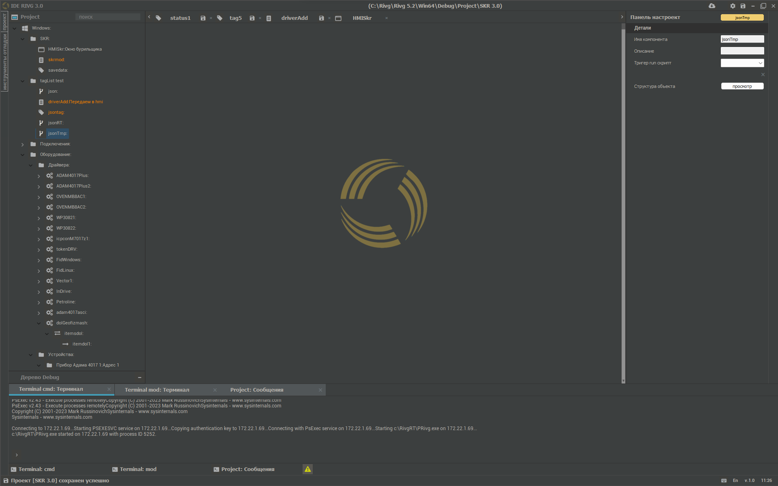Image resolution: width=778 pixels, height=486 pixels.
Task: Click the terminal icon beside Terminal: mod
Action: point(115,469)
